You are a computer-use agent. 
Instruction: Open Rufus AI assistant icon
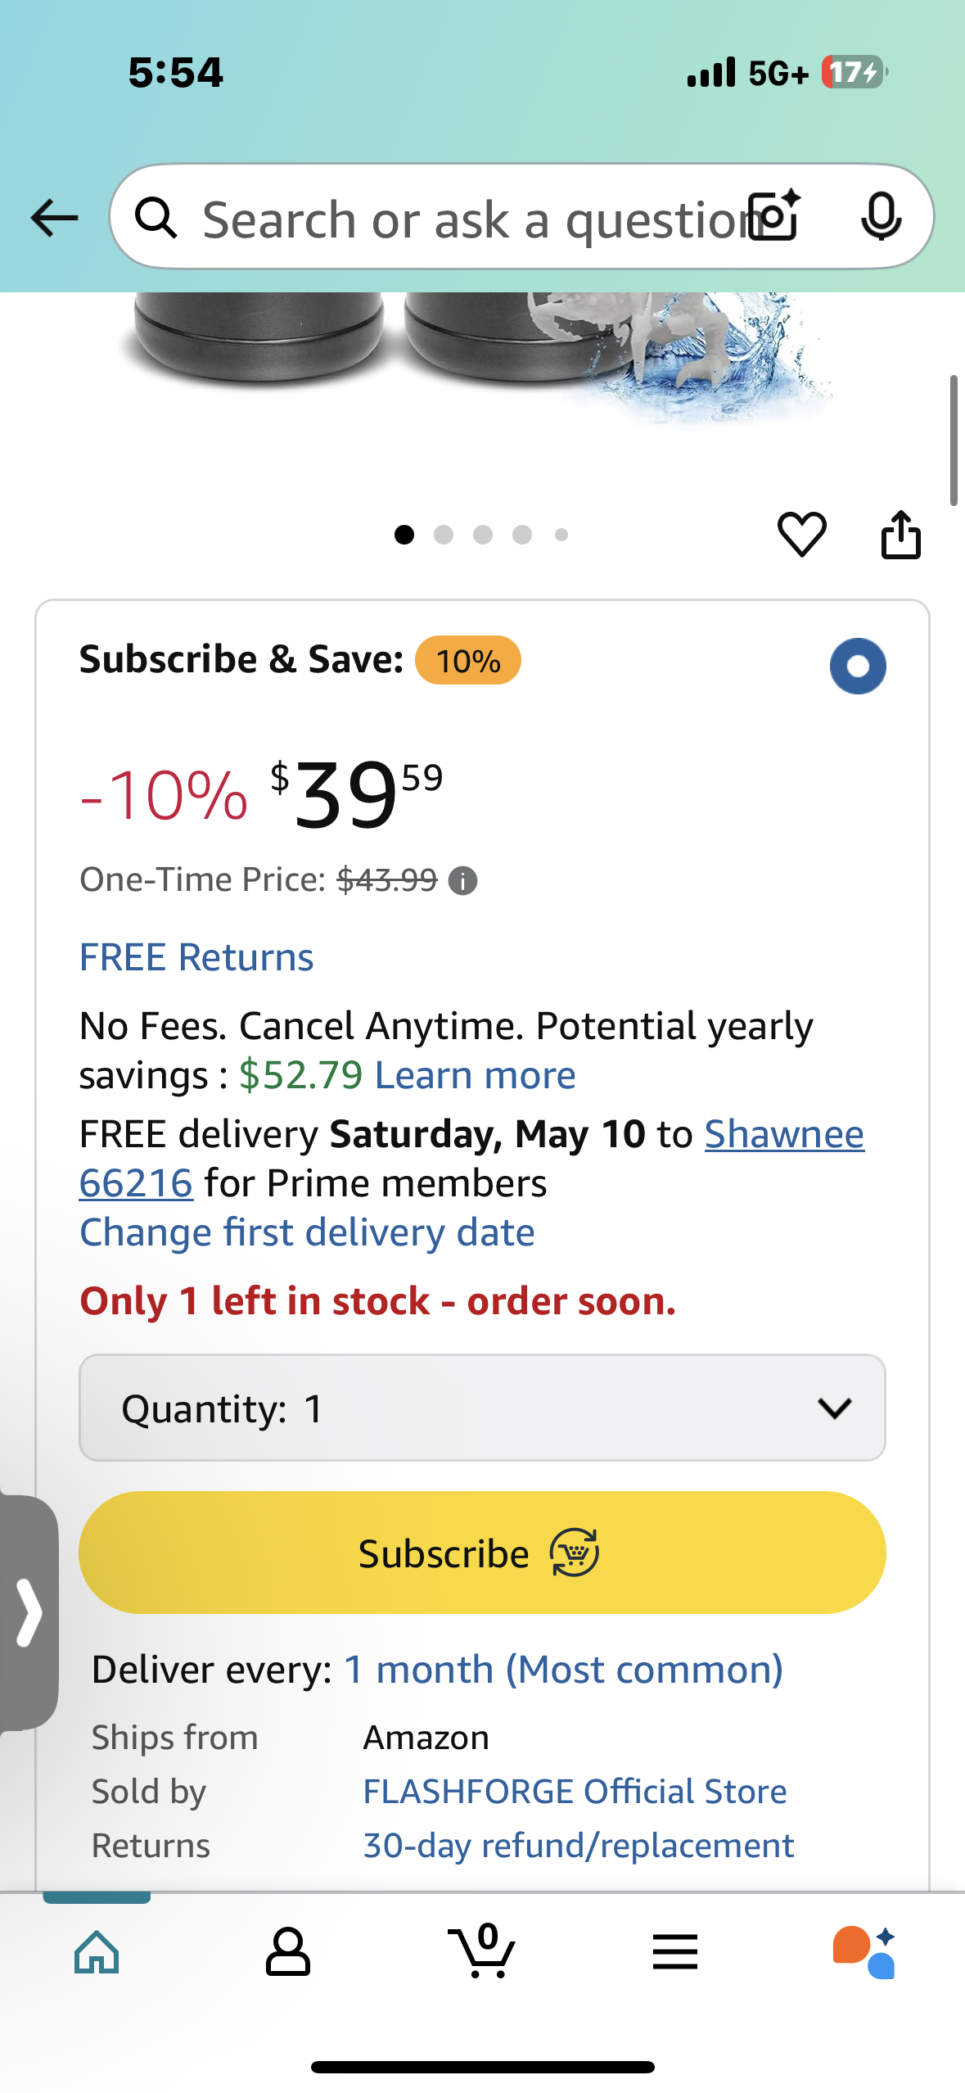(x=864, y=1951)
